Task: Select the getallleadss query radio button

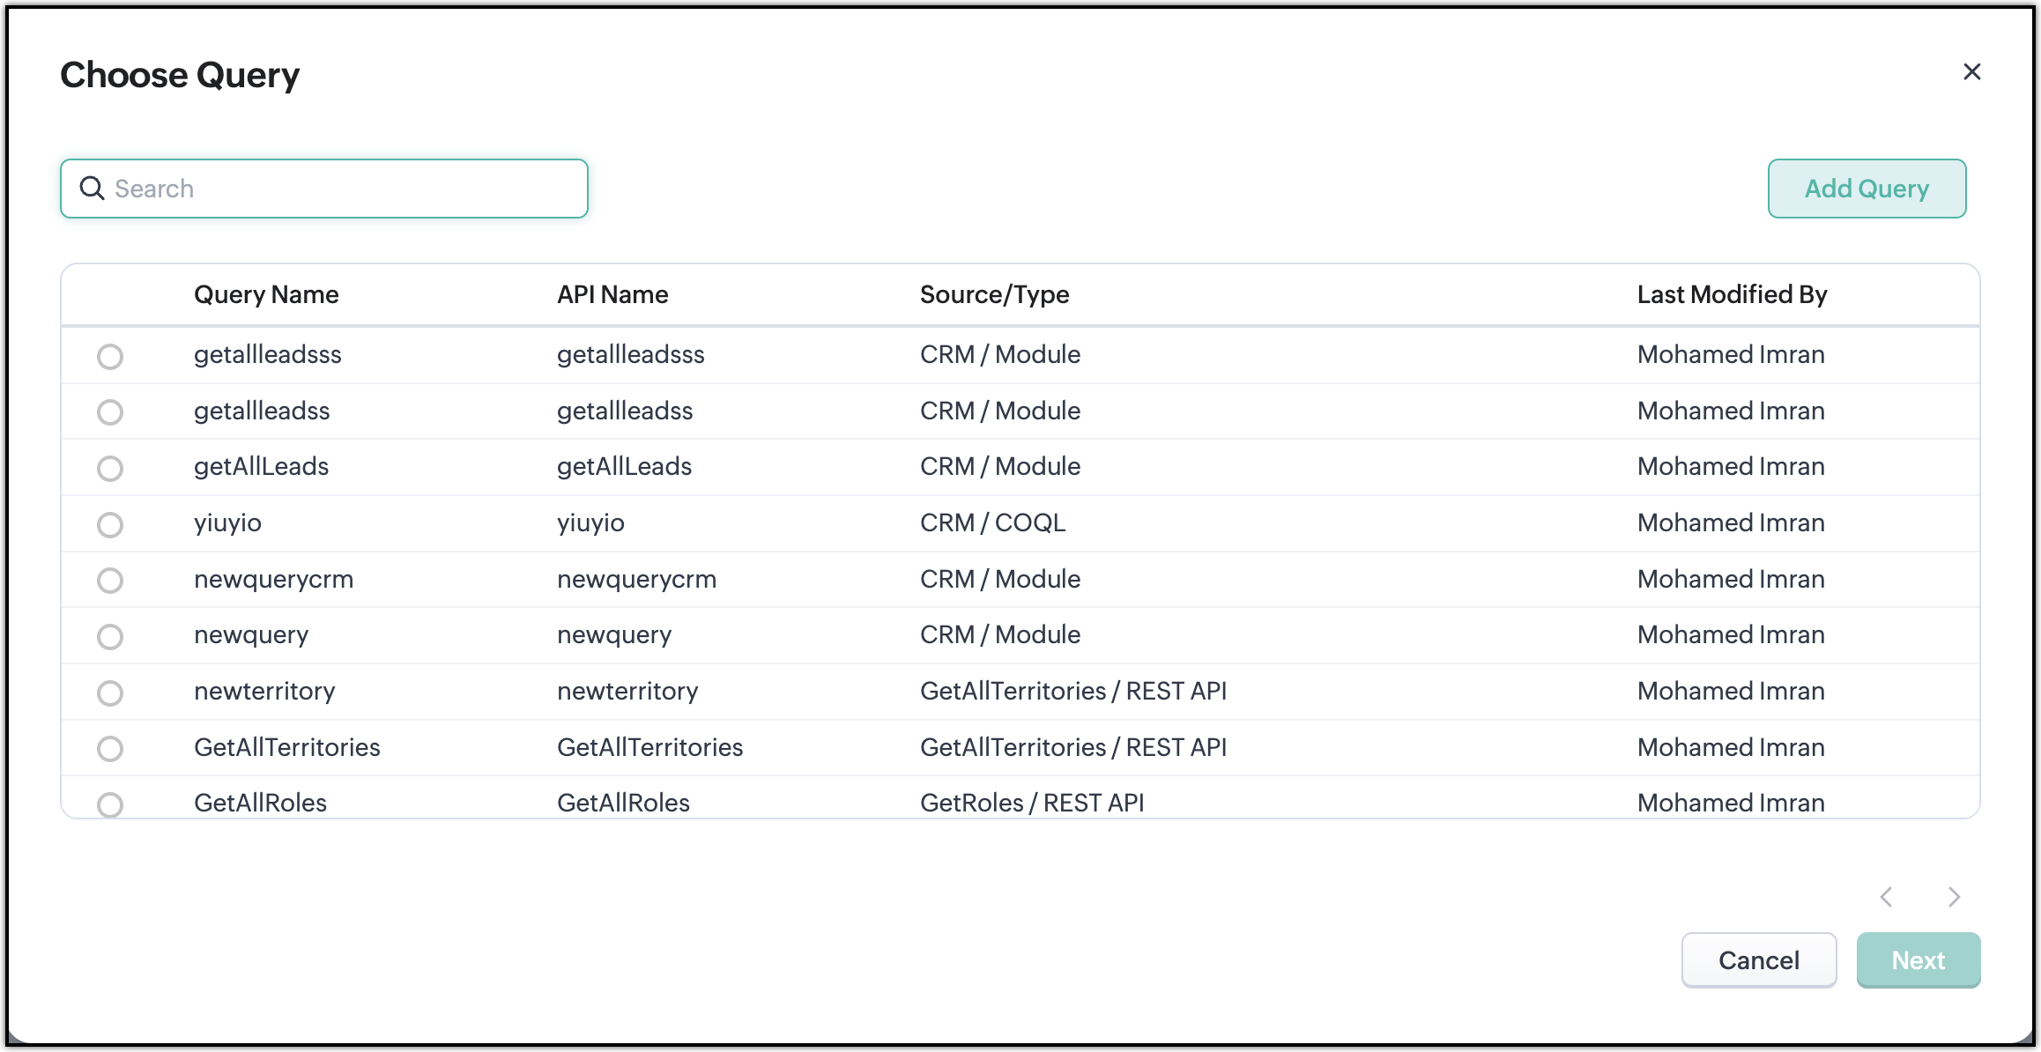Action: pos(110,411)
